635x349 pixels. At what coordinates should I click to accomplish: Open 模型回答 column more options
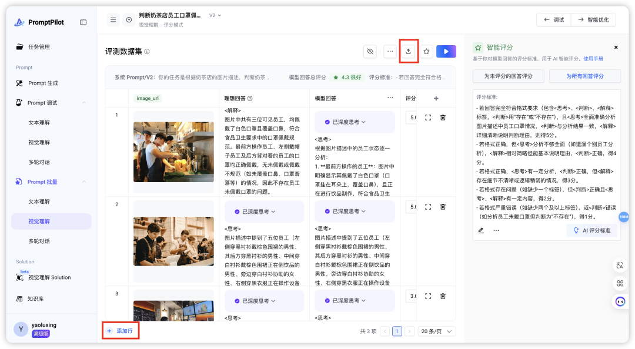[390, 98]
